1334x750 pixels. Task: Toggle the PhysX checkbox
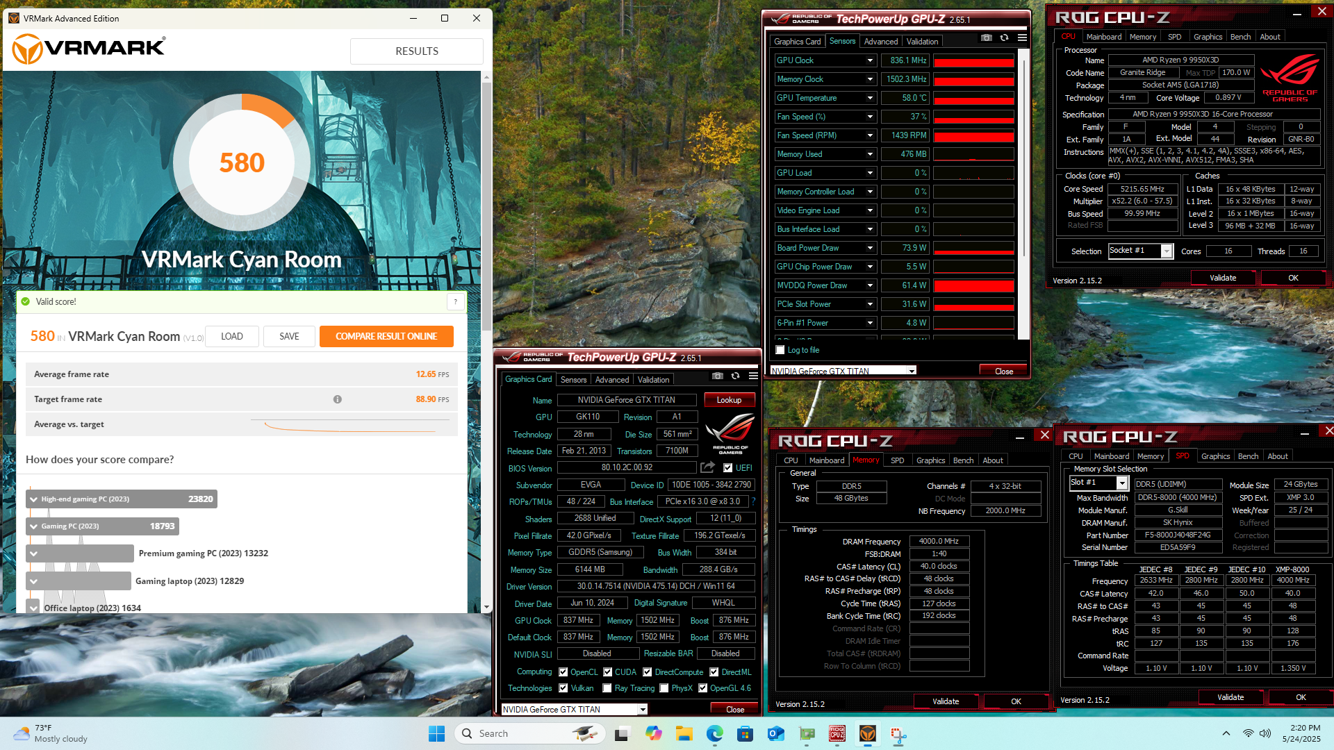click(664, 688)
